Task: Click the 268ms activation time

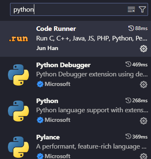Action: [140, 101]
